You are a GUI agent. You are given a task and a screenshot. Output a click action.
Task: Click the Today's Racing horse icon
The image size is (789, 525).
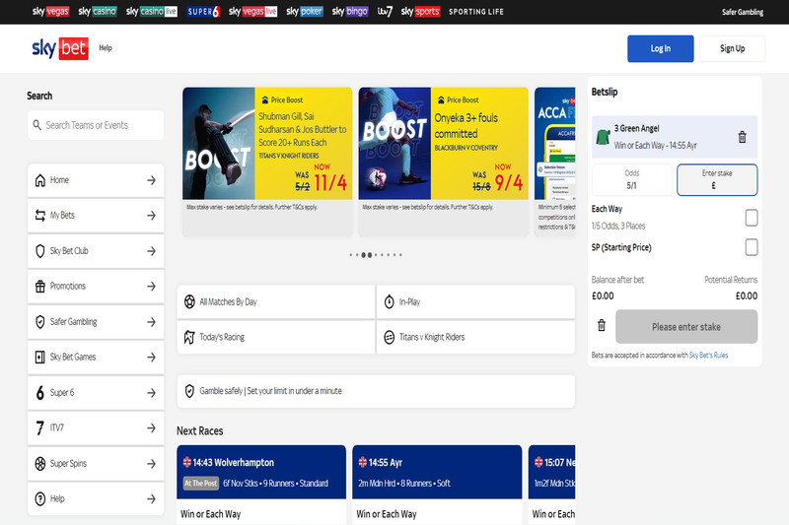[189, 337]
